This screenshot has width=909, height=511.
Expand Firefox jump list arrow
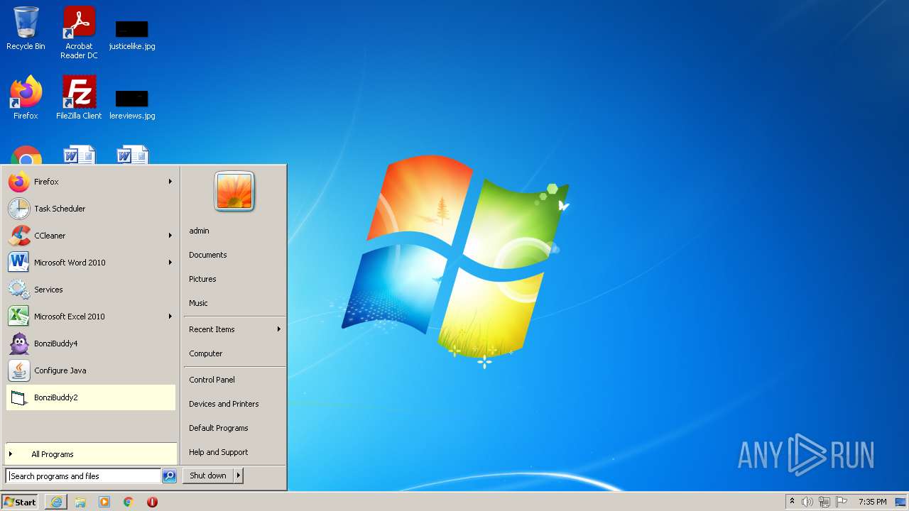pyautogui.click(x=170, y=182)
